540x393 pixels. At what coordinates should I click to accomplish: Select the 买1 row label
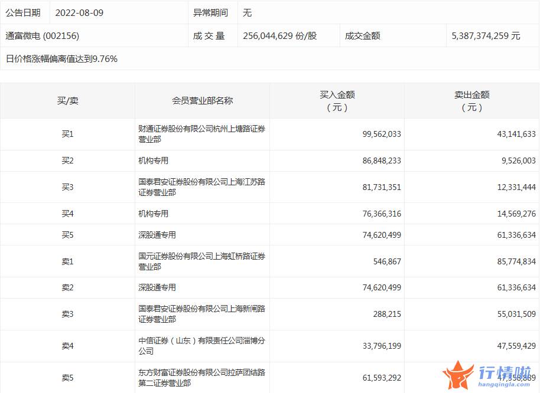pos(67,134)
